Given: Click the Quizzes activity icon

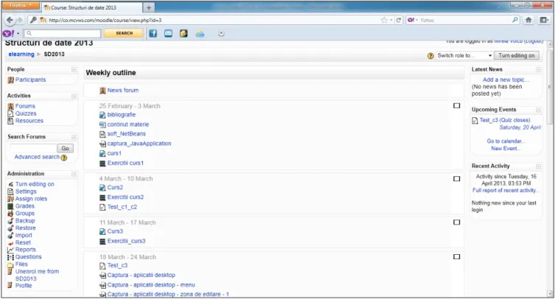Looking at the screenshot, I should (x=10, y=113).
